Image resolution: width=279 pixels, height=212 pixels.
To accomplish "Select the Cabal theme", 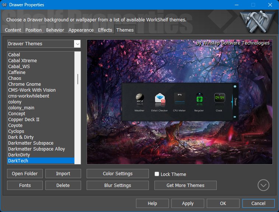I will click(x=41, y=54).
